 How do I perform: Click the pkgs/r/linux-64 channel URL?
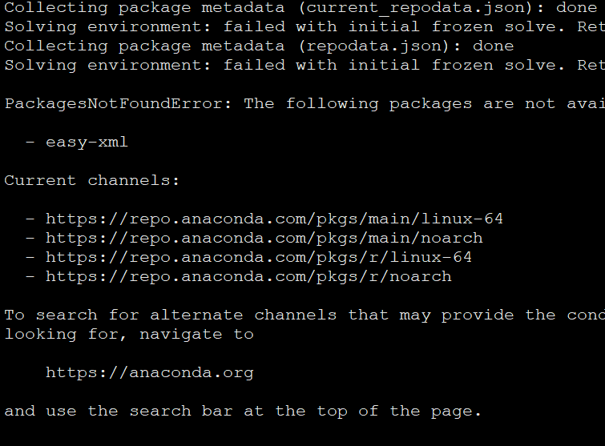[x=259, y=258]
